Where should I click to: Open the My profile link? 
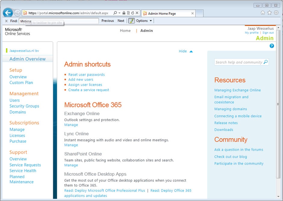pos(252,33)
